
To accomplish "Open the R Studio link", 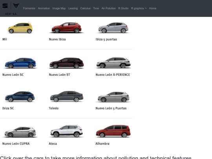I will (123, 8).
